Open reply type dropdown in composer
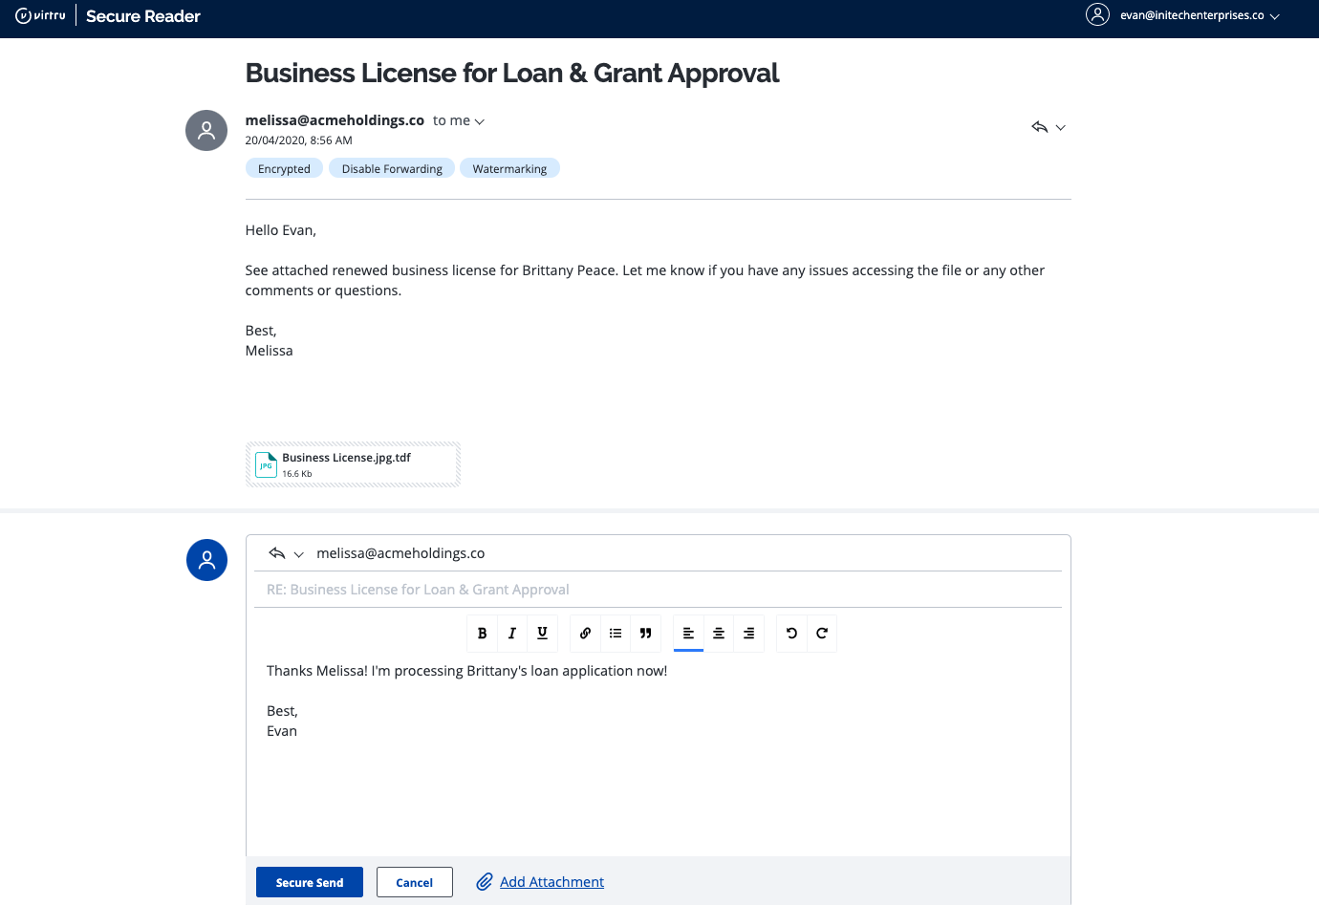The height and width of the screenshot is (905, 1319). click(298, 554)
